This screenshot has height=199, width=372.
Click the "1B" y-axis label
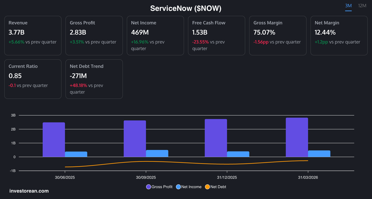tap(13, 143)
